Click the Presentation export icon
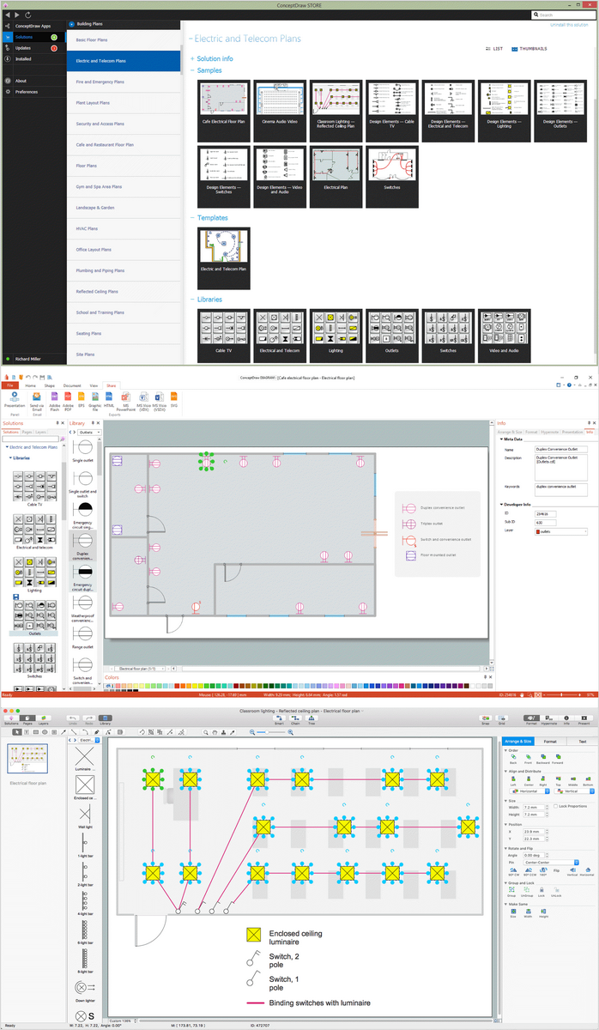The image size is (599, 1030). tap(15, 399)
